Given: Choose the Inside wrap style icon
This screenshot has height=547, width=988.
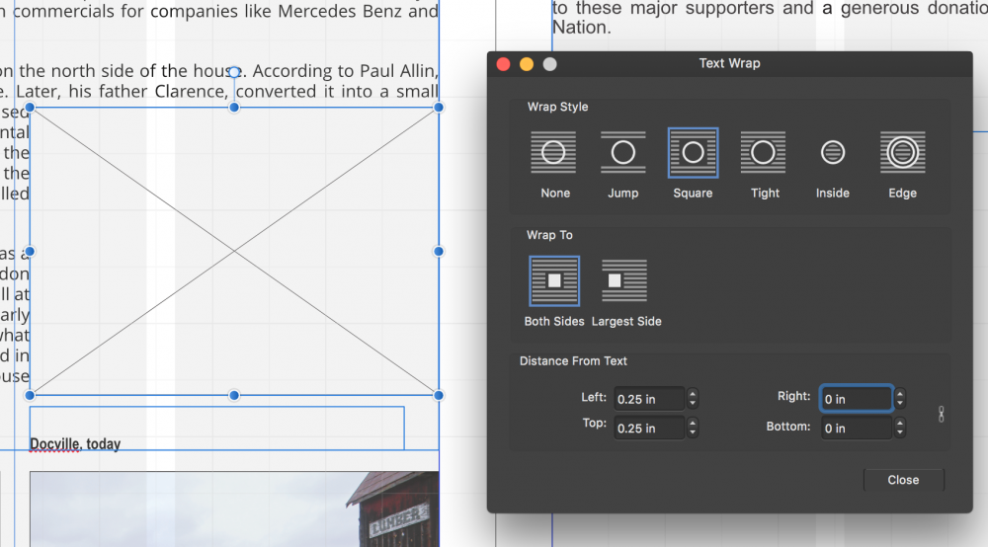Looking at the screenshot, I should click(x=833, y=153).
